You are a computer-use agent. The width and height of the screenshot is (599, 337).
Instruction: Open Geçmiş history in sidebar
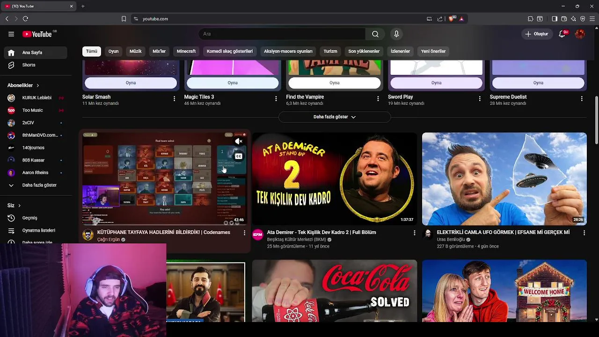36,218
